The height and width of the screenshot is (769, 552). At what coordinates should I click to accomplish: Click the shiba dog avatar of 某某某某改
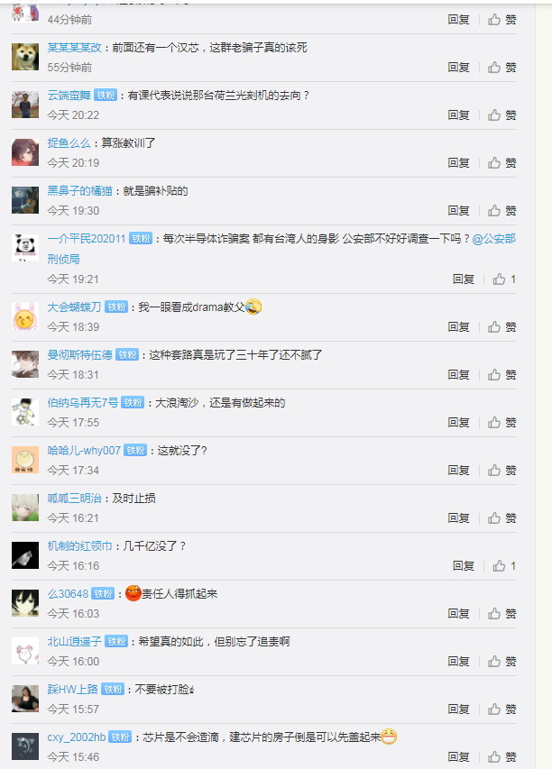25,57
